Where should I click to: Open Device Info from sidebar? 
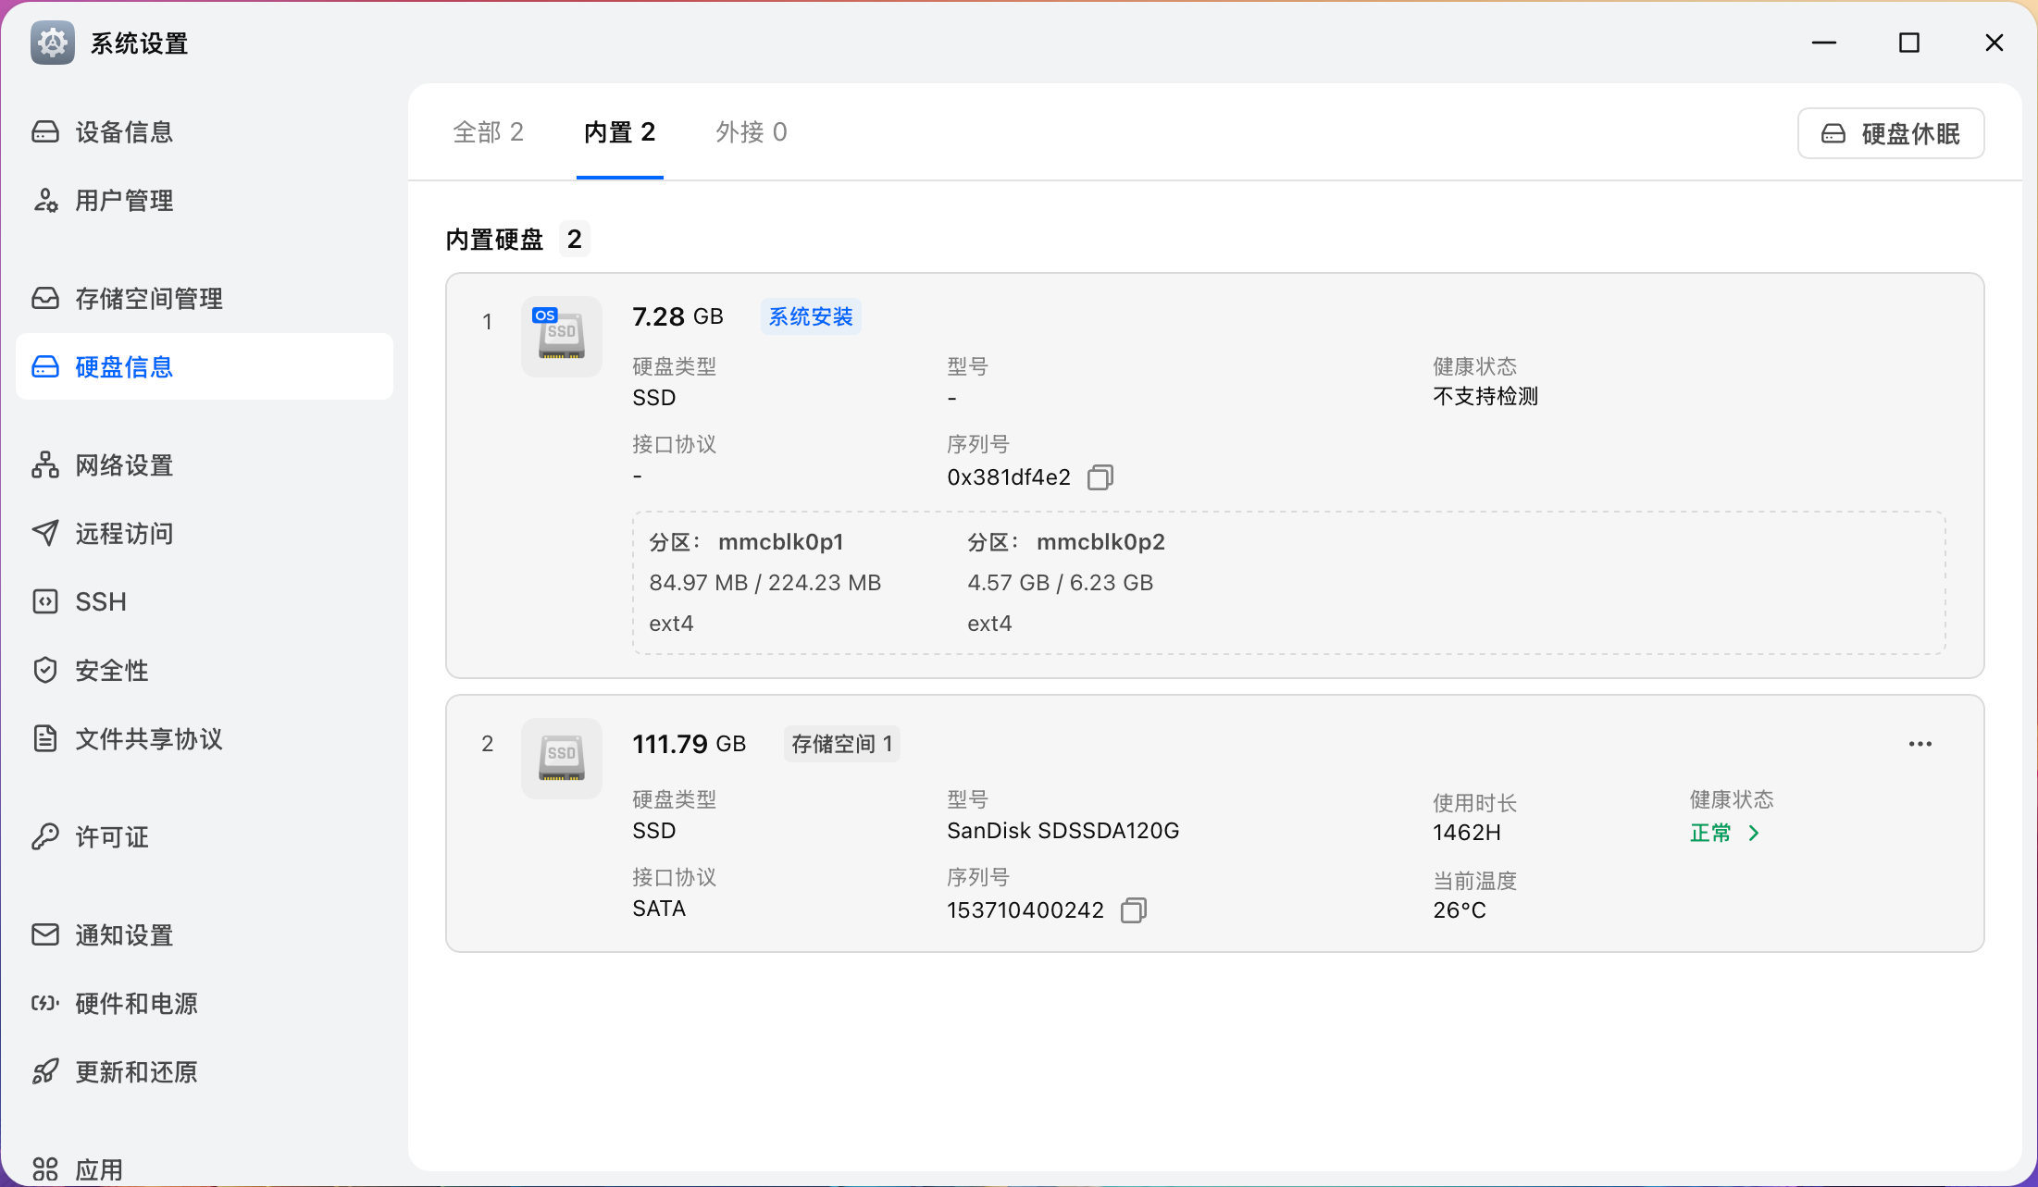click(124, 132)
